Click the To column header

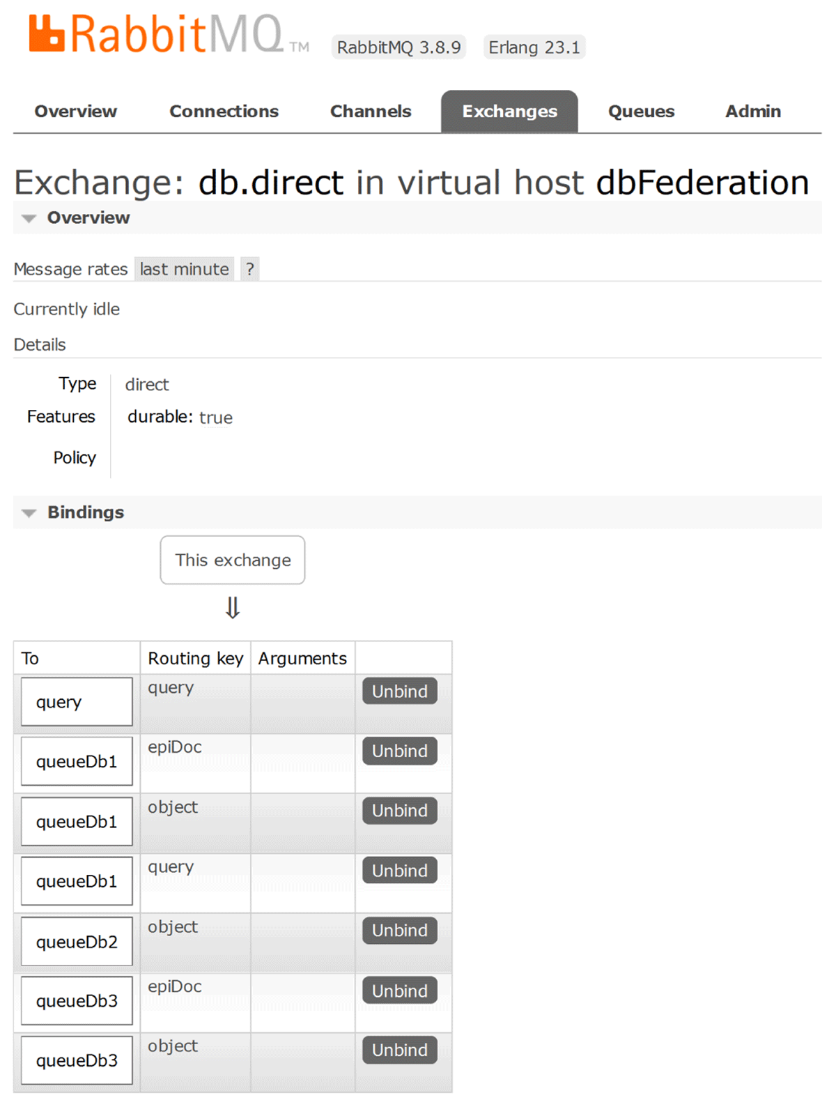[x=30, y=659]
